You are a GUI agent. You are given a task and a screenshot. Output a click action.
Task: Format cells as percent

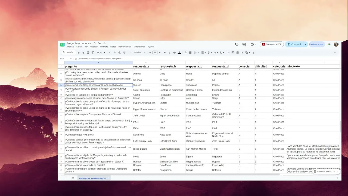tap(115, 53)
